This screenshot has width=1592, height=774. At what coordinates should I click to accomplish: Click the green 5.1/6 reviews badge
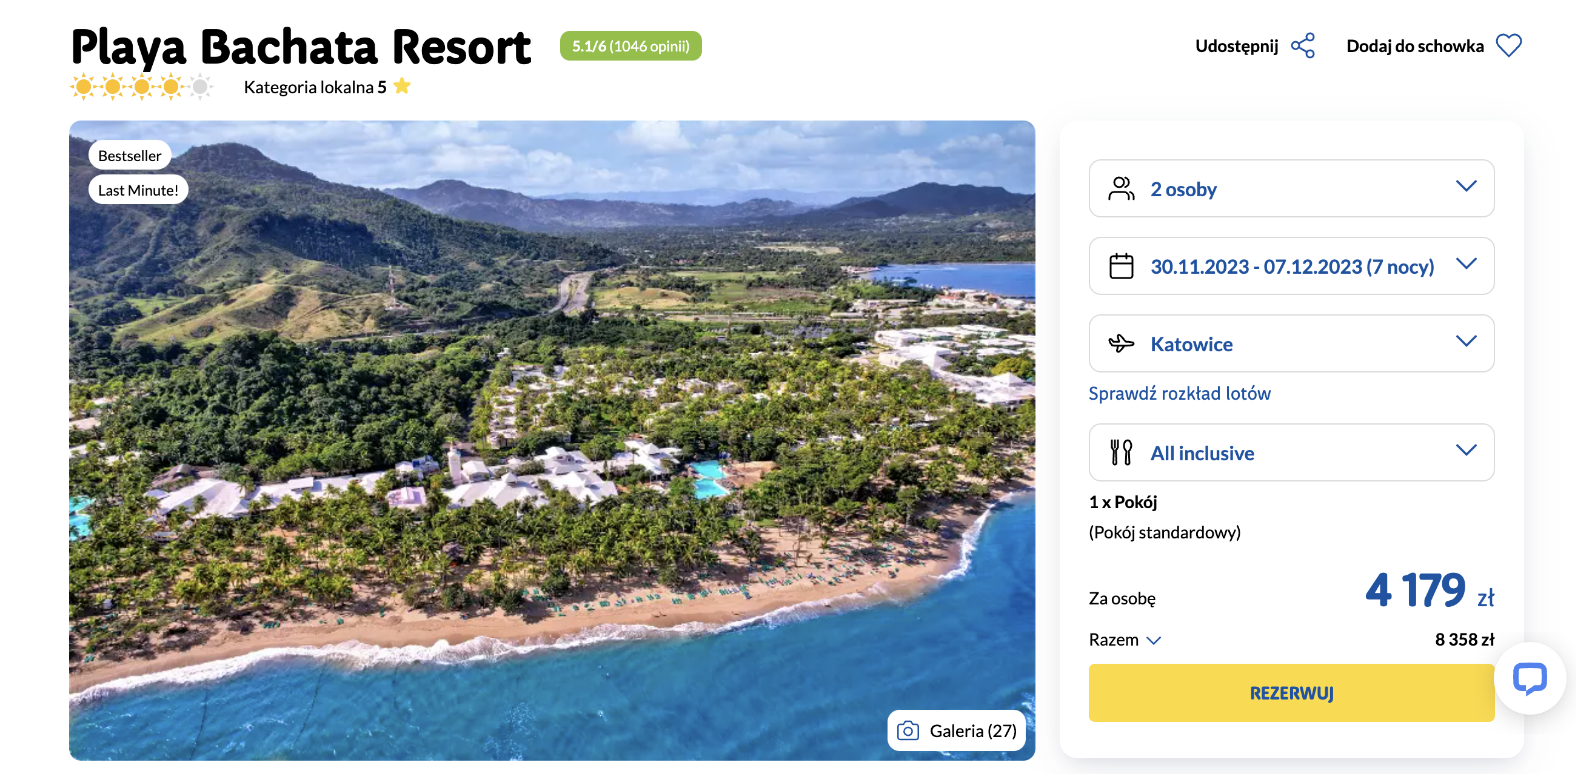click(630, 45)
